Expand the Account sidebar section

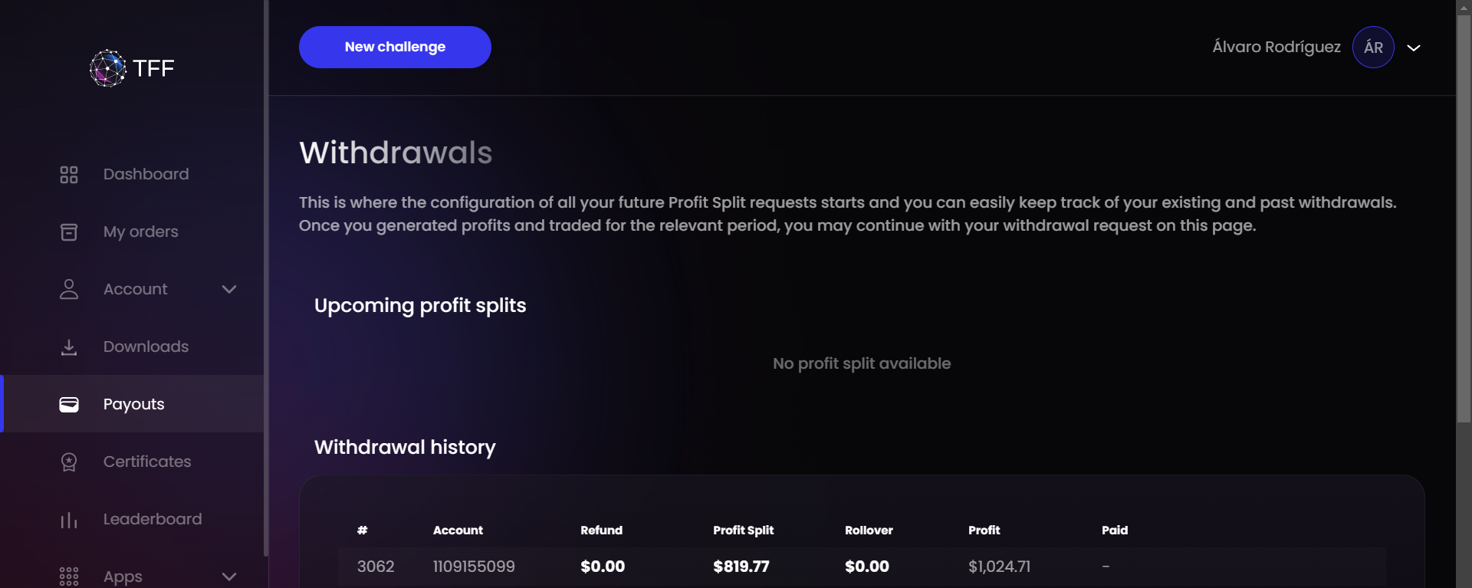pyautogui.click(x=228, y=289)
